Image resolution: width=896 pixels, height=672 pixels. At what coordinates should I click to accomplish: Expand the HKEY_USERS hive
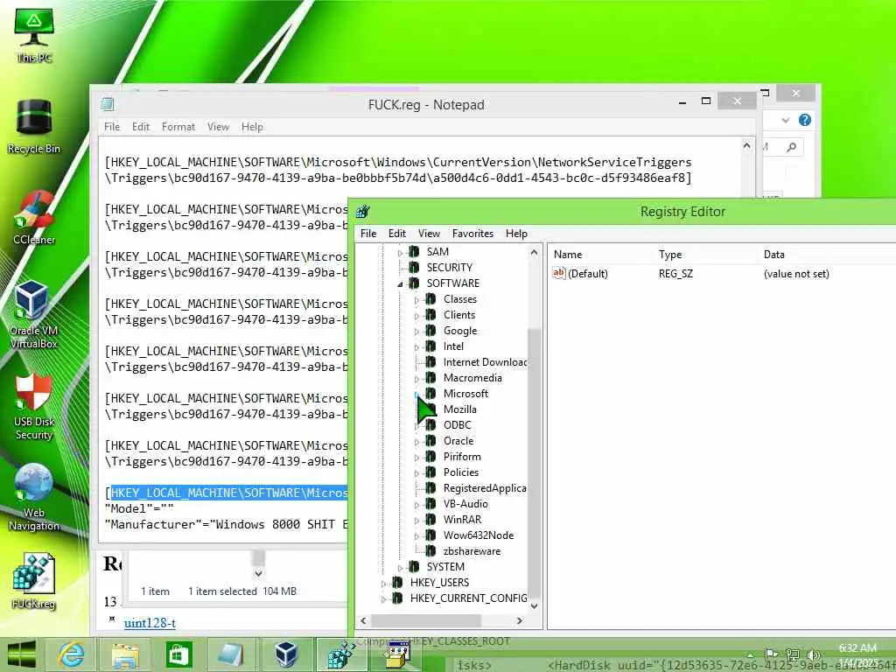(383, 584)
